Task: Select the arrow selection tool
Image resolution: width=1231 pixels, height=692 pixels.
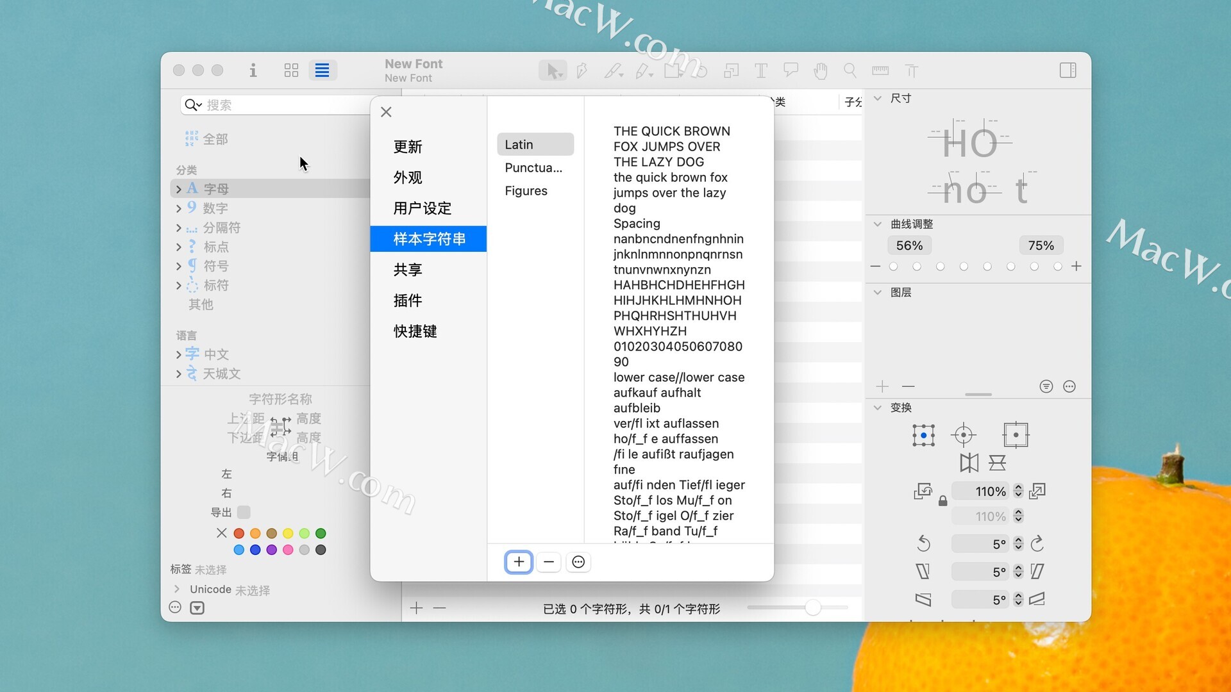Action: 553,70
